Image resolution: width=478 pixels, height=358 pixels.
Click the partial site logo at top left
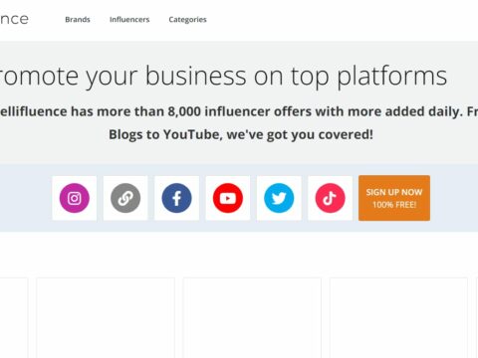14,19
